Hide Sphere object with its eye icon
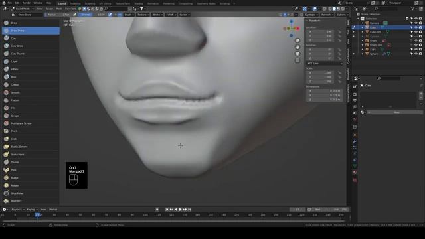 [x=416, y=54]
